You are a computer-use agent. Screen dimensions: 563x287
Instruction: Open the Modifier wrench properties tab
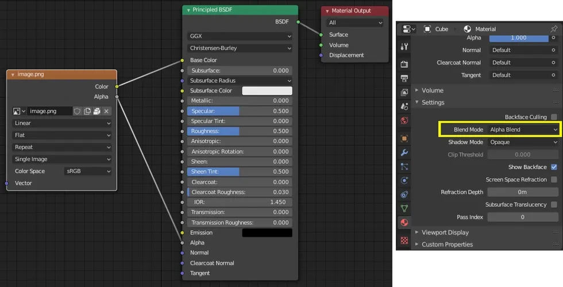point(404,153)
